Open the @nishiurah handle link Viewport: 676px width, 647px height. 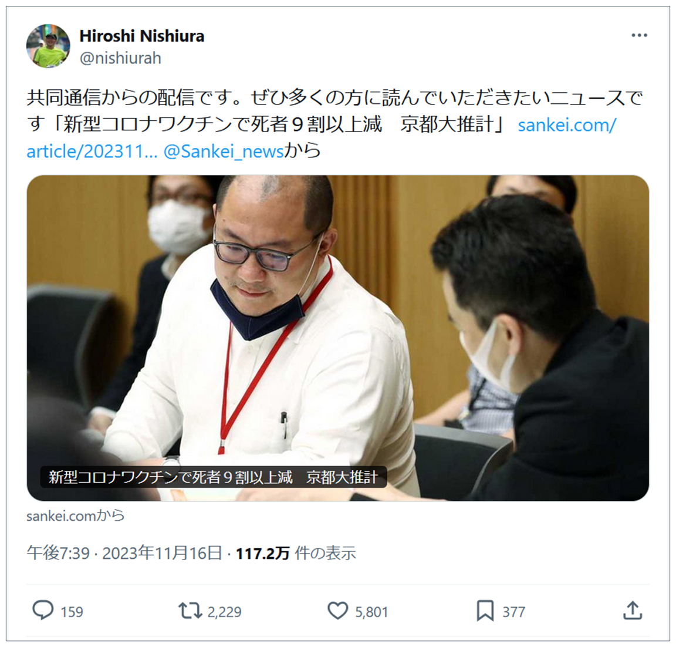(120, 58)
